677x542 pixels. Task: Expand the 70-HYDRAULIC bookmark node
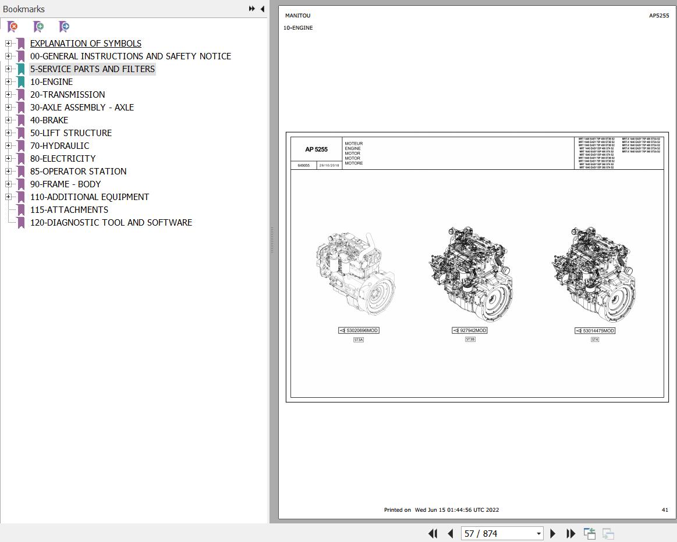point(8,145)
